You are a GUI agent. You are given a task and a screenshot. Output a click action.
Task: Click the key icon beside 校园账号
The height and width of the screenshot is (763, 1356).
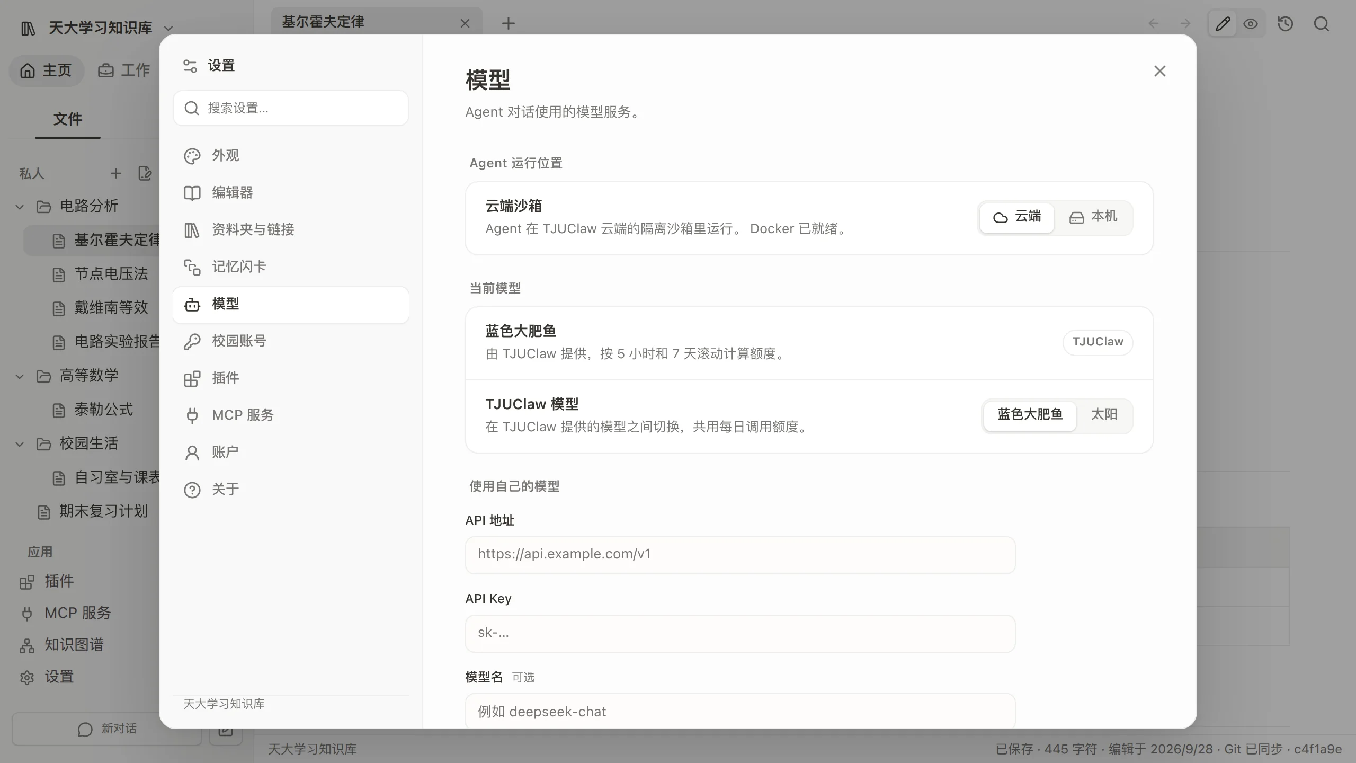click(x=192, y=342)
